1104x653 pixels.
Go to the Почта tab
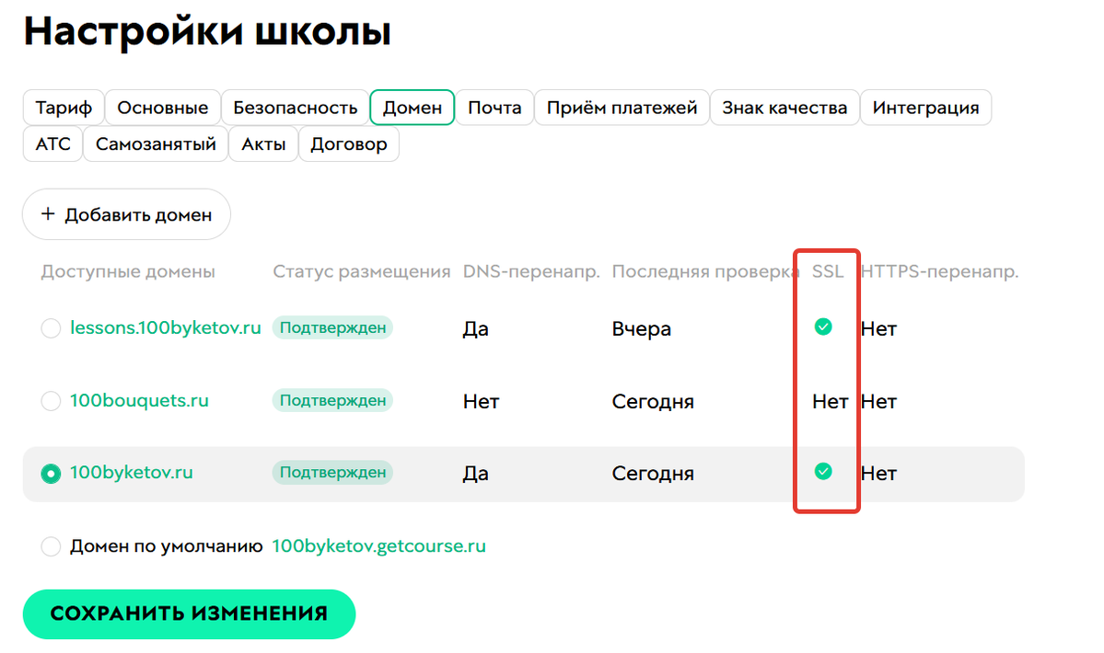[x=494, y=108]
